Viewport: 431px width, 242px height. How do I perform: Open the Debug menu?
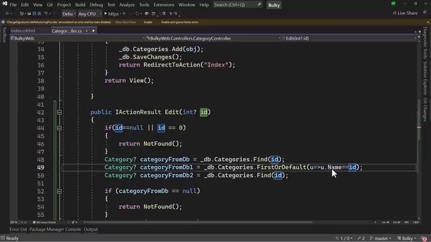coord(96,5)
